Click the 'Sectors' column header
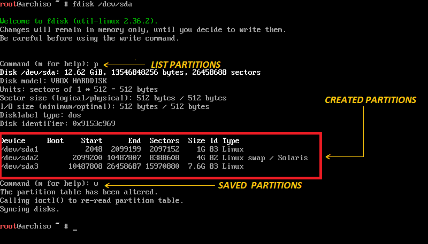428x244 pixels. coord(164,140)
